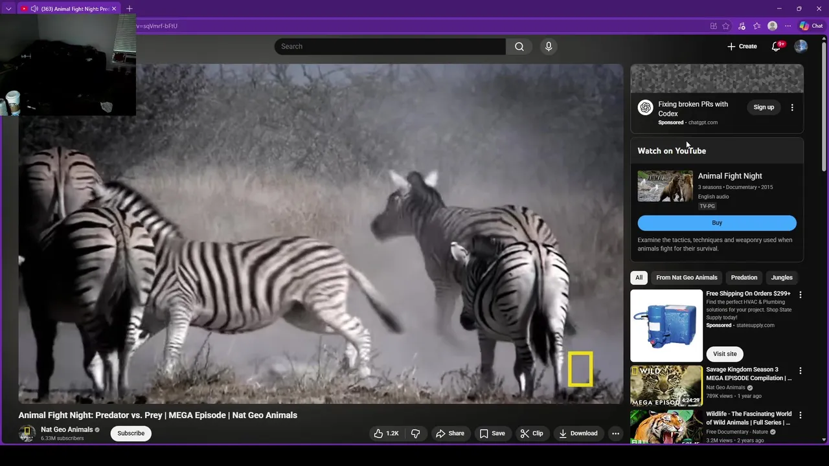Open Codex ad options menu
The image size is (829, 466).
pos(792,107)
